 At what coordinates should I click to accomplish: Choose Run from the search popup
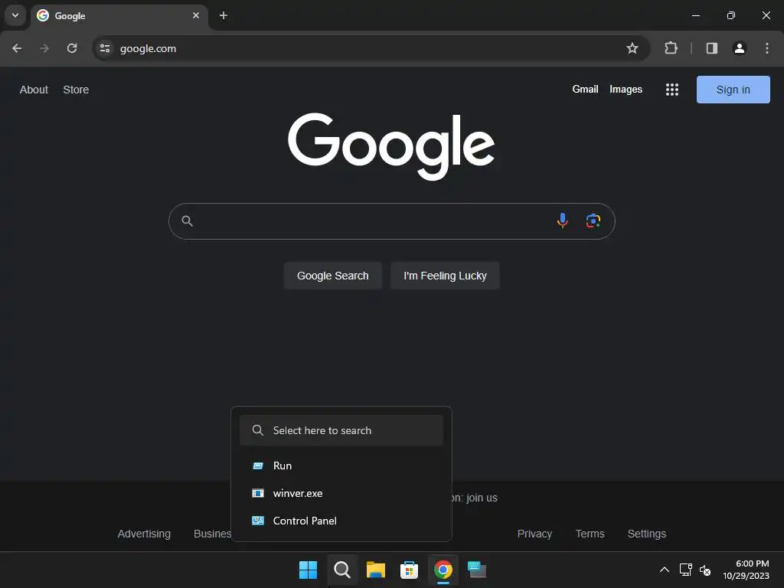(x=341, y=465)
